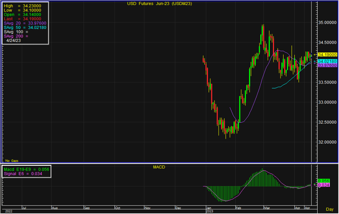Image resolution: width=339 pixels, height=214 pixels.
Task: Select the SAvg 20 legend entry
Action: (25, 22)
